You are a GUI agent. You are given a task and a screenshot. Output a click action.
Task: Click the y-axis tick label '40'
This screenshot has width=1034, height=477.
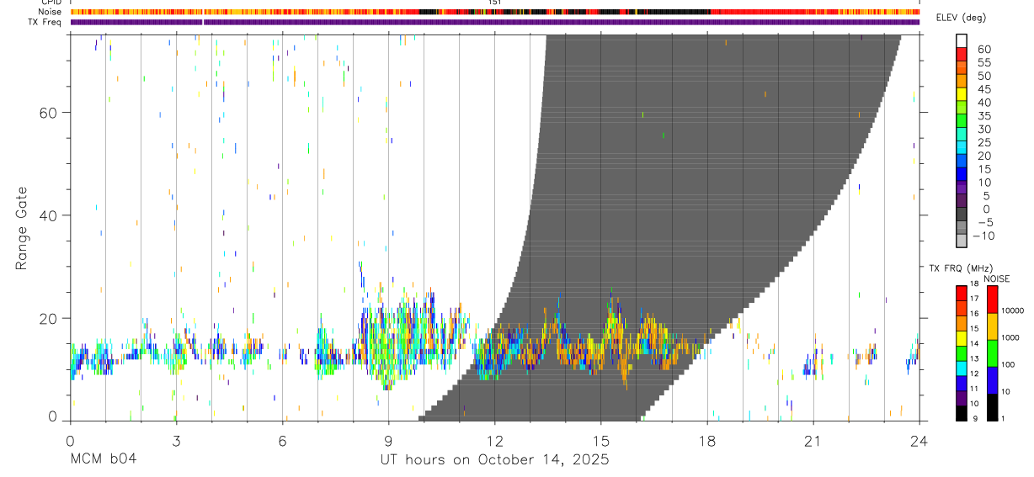coord(50,215)
